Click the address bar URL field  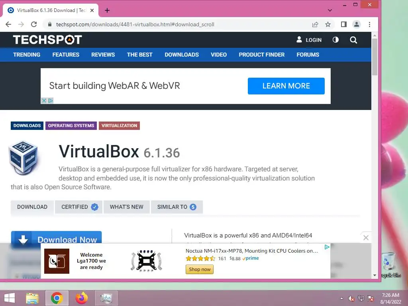tap(177, 24)
